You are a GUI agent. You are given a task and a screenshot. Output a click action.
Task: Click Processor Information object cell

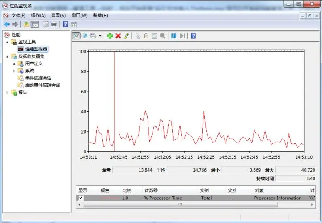278,198
